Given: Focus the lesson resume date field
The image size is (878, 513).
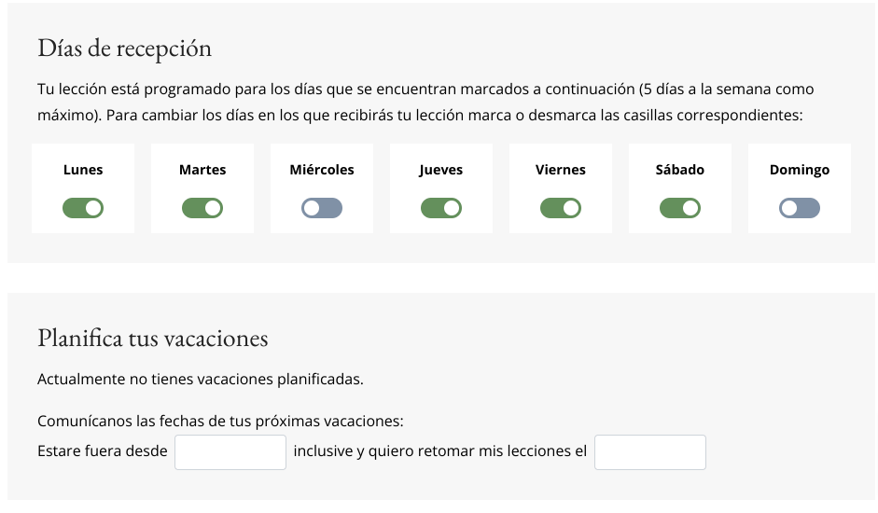Looking at the screenshot, I should coord(650,452).
